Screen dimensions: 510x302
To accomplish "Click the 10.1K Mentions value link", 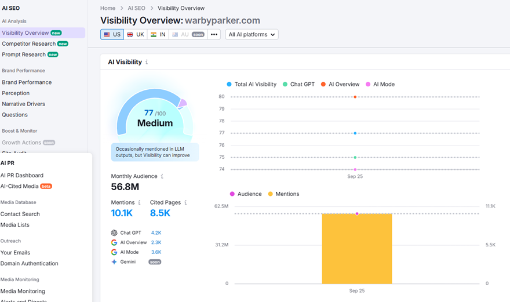I will pos(122,213).
